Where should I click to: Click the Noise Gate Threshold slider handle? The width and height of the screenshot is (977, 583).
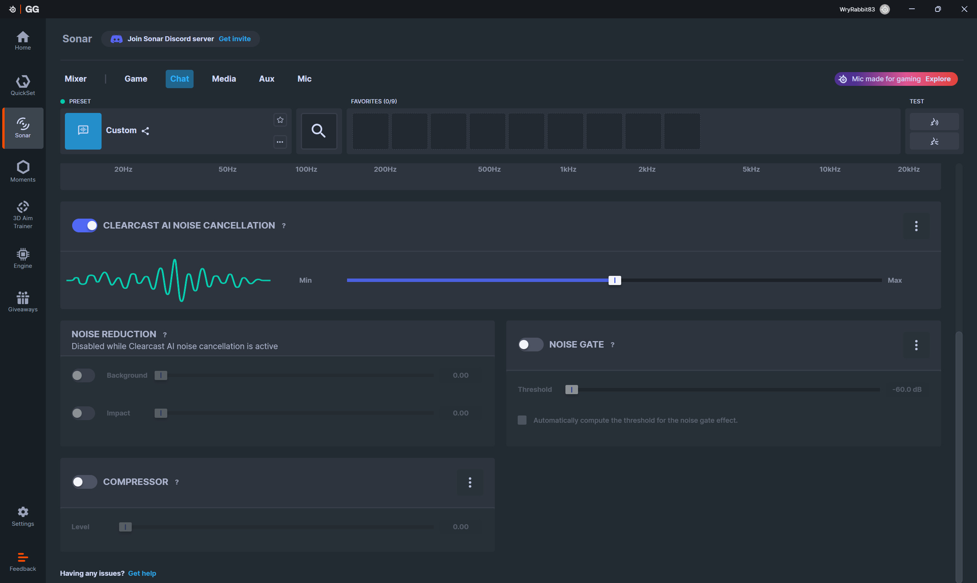click(x=572, y=390)
